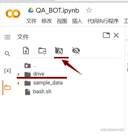Click the Colab CO logo

[x=13, y=14]
